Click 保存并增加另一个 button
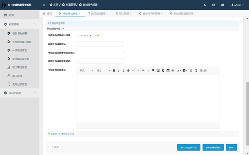 pos(189,147)
